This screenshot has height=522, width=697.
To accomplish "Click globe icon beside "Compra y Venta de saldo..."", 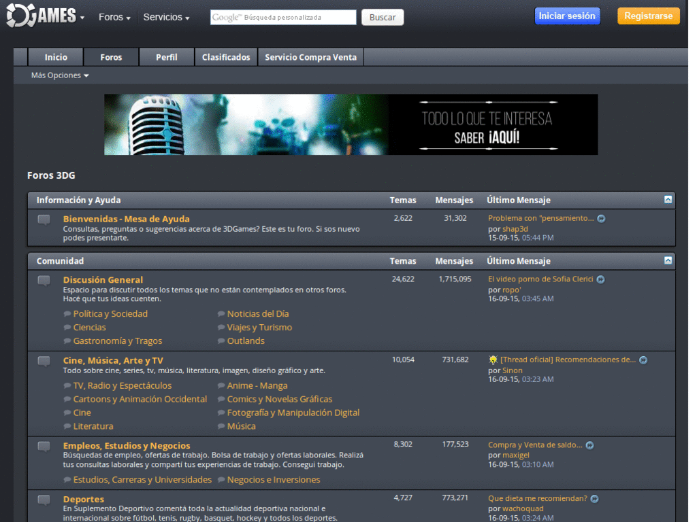I will coord(589,445).
